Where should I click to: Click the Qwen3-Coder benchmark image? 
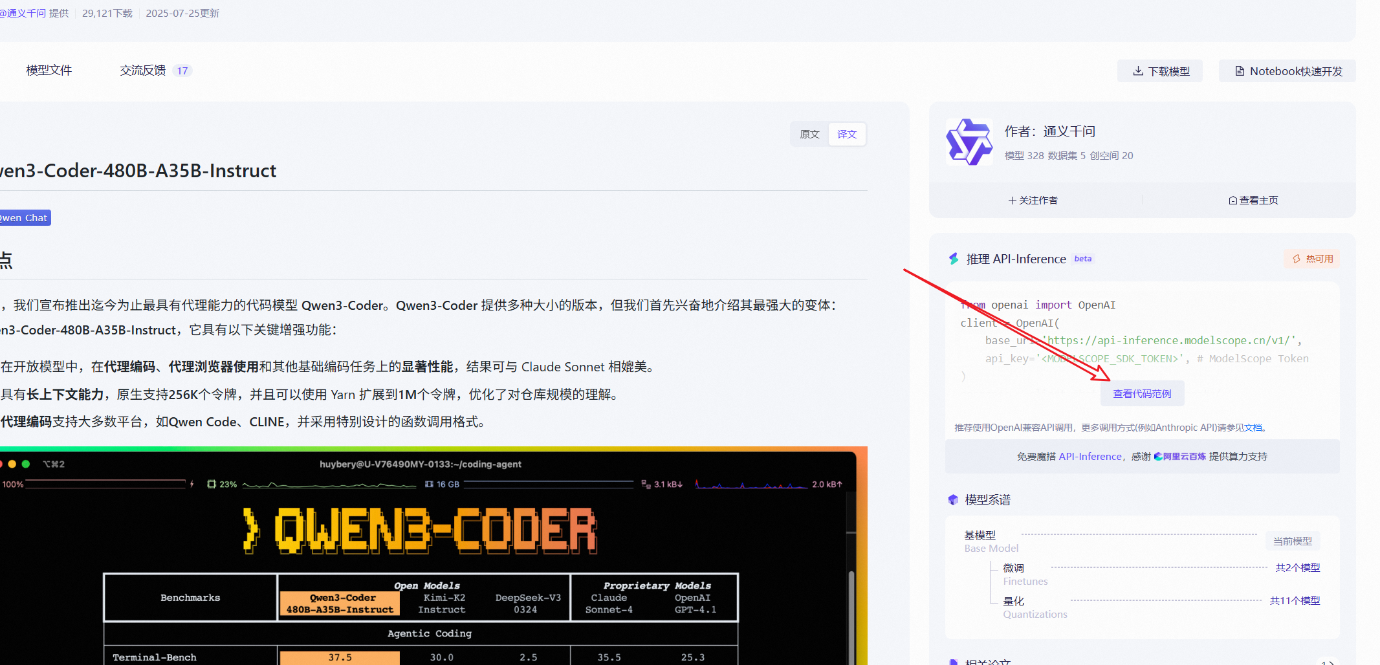pyautogui.click(x=433, y=556)
